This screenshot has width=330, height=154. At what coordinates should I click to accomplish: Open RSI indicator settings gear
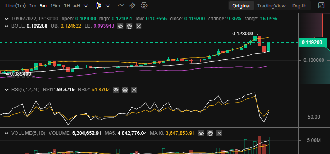tap(125, 90)
